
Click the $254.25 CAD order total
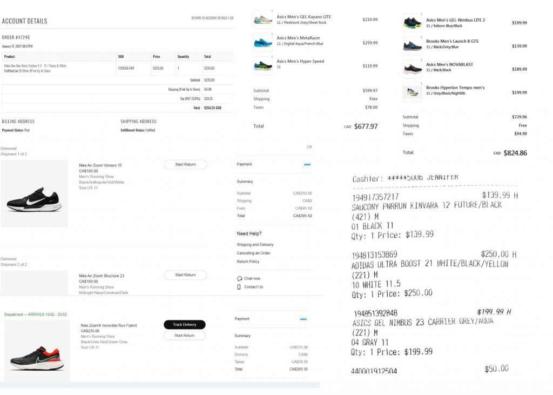coord(213,108)
